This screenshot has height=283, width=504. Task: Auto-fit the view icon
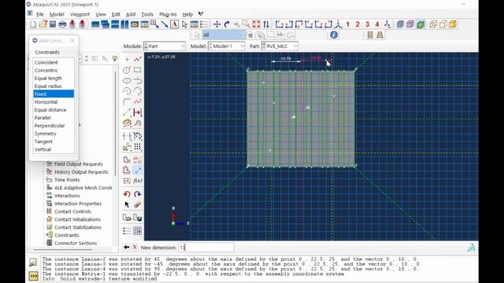[256, 24]
